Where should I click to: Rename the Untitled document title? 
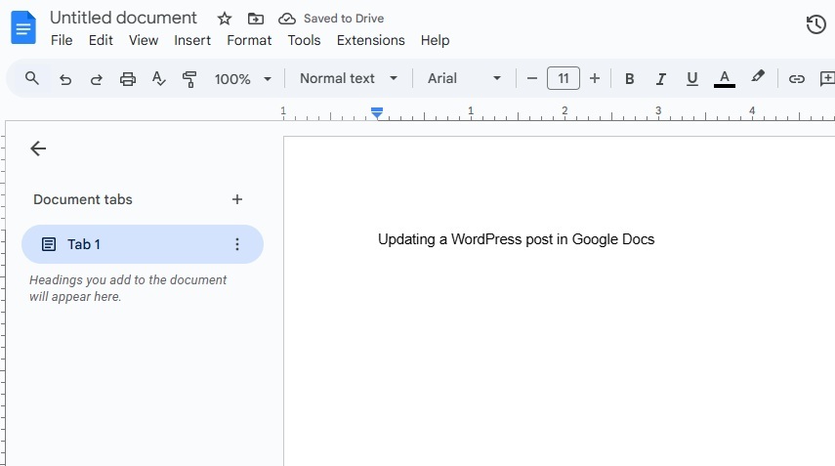124,19
